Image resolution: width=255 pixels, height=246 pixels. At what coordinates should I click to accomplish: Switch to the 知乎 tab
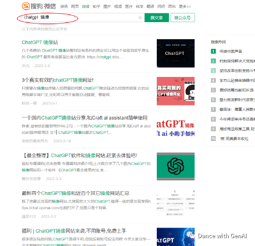96,6
